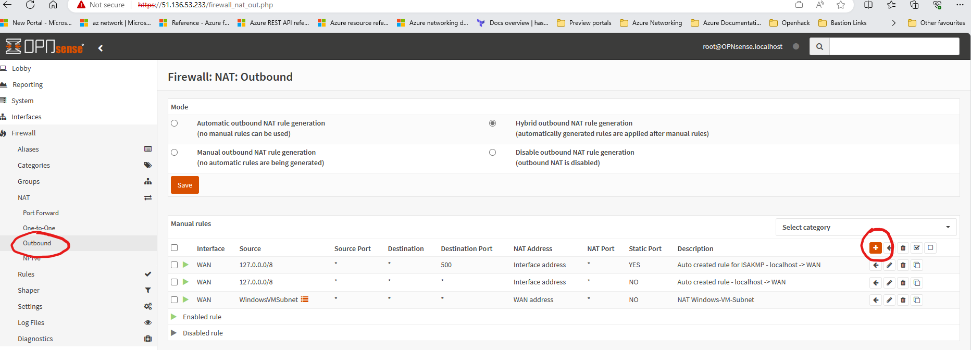Toggle enabled state of WindowsVMSubnet rule
971x350 pixels.
click(x=185, y=299)
